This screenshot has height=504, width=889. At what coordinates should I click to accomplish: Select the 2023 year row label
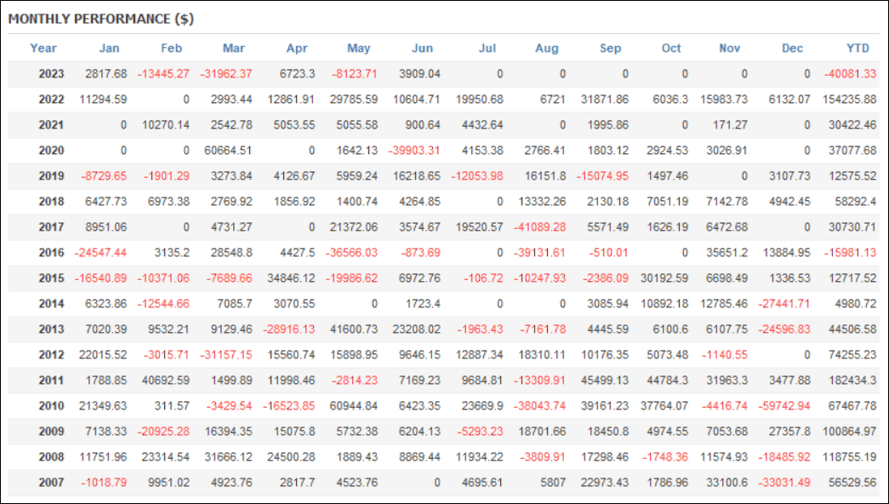pyautogui.click(x=51, y=73)
